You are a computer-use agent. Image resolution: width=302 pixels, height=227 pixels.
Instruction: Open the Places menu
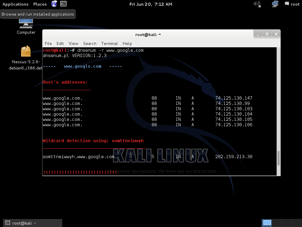pos(40,4)
